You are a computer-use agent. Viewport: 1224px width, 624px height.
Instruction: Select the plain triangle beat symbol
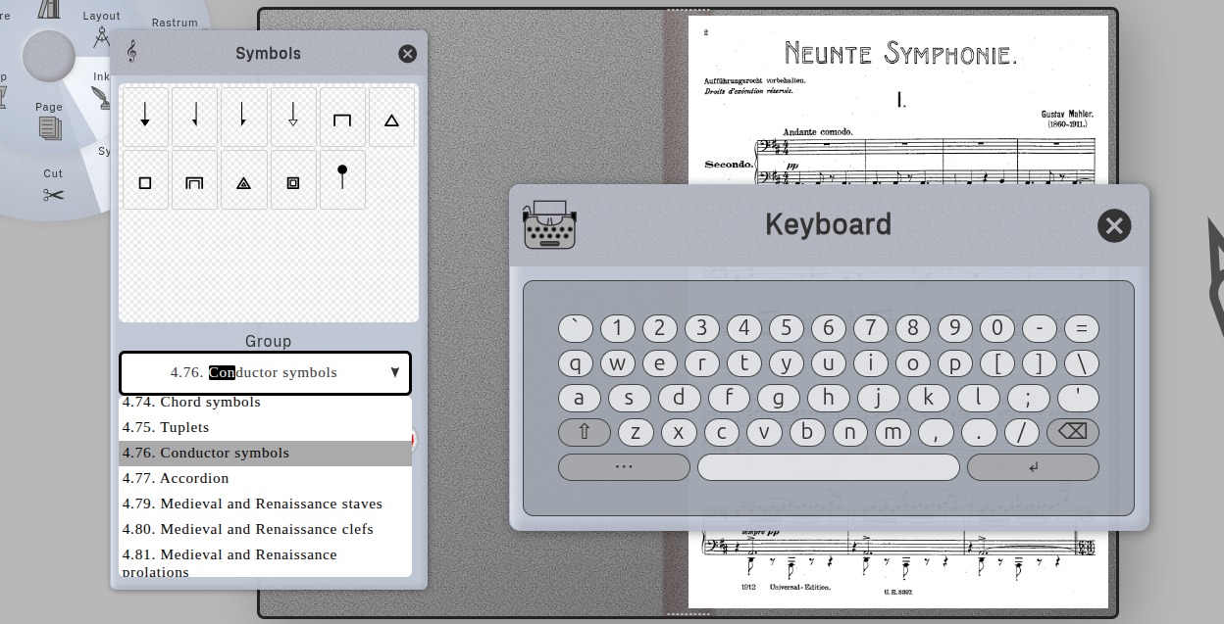coord(391,117)
